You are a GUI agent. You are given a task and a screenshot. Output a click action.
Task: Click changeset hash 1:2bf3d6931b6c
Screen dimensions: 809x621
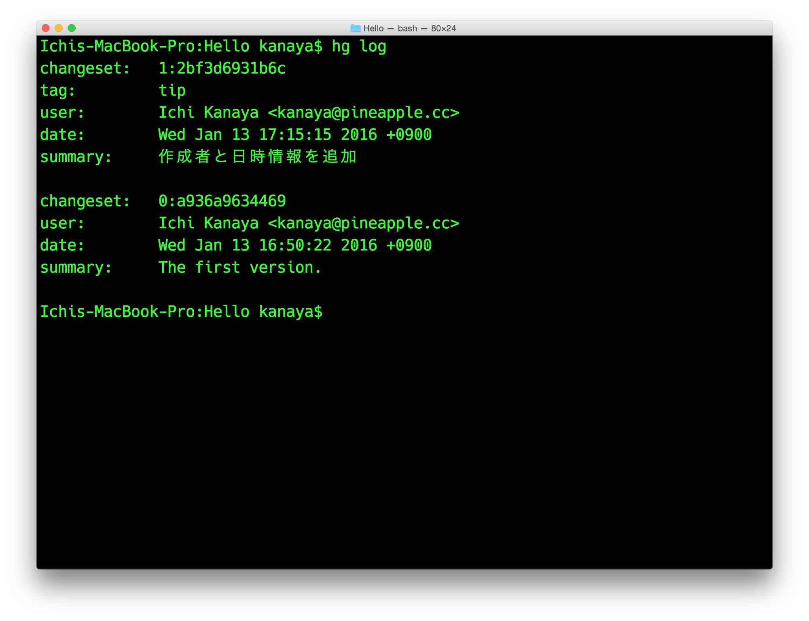[222, 69]
